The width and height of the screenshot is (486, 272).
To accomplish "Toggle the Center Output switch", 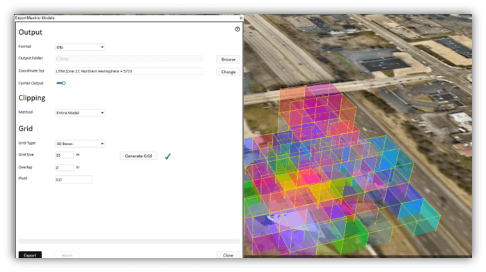I will (x=61, y=83).
